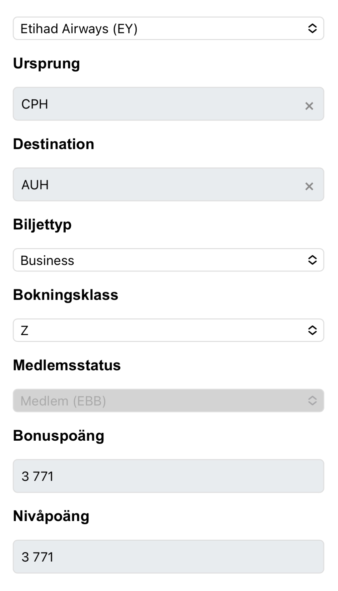338x591 pixels.
Task: Focus the Ursprung field containing CPH
Action: click(x=156, y=104)
